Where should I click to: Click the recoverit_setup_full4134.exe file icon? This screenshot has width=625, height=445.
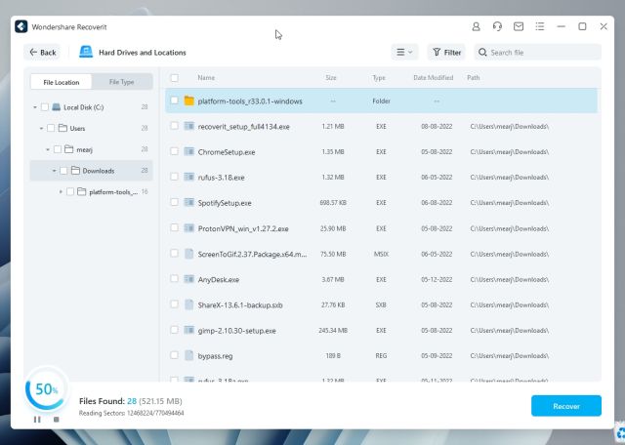pos(188,126)
